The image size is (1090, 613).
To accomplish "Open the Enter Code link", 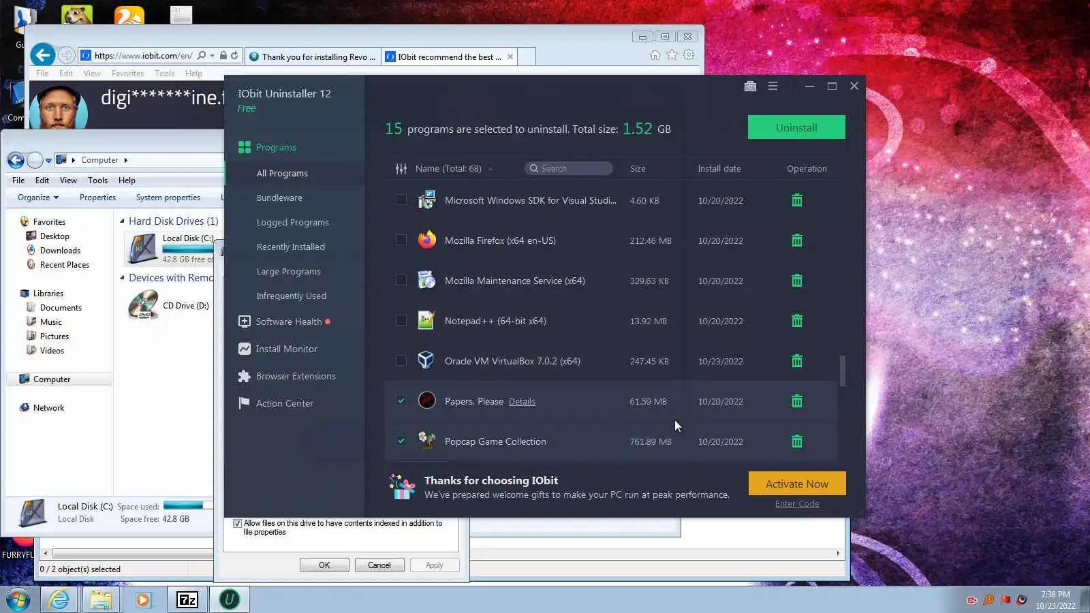I will (797, 504).
